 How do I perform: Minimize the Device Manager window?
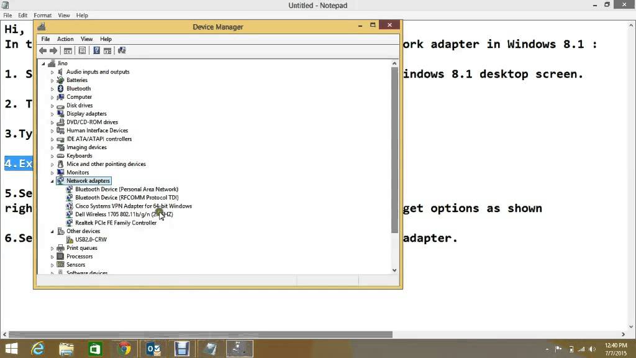pyautogui.click(x=360, y=25)
